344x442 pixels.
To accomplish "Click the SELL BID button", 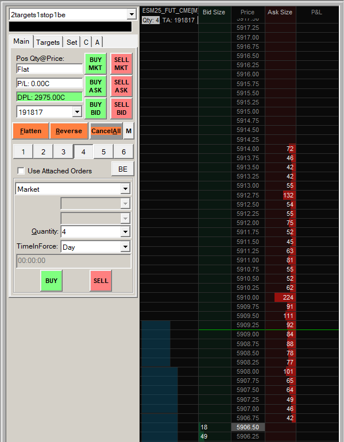I will (121, 108).
